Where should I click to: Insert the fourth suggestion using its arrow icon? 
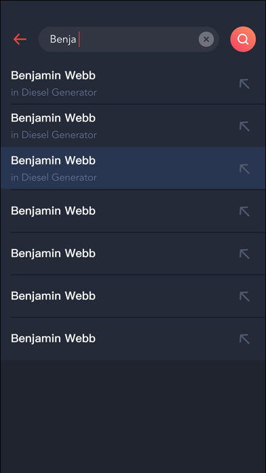tap(244, 211)
